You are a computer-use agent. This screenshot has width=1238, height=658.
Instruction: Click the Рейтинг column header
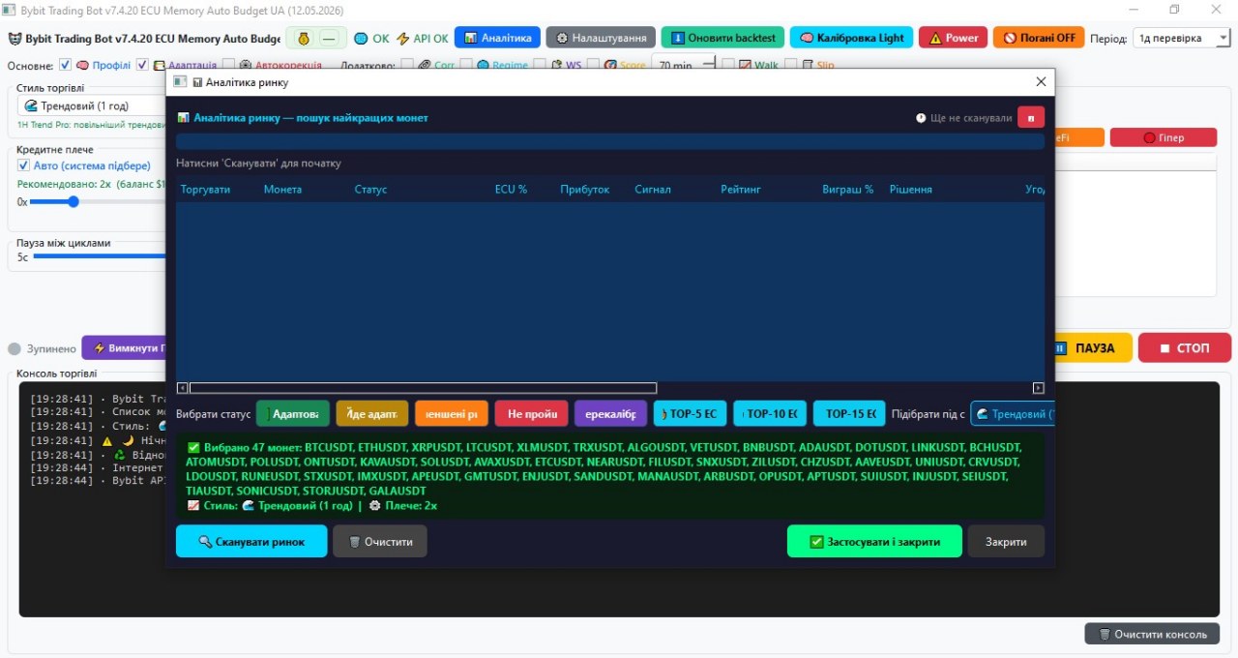pyautogui.click(x=741, y=189)
